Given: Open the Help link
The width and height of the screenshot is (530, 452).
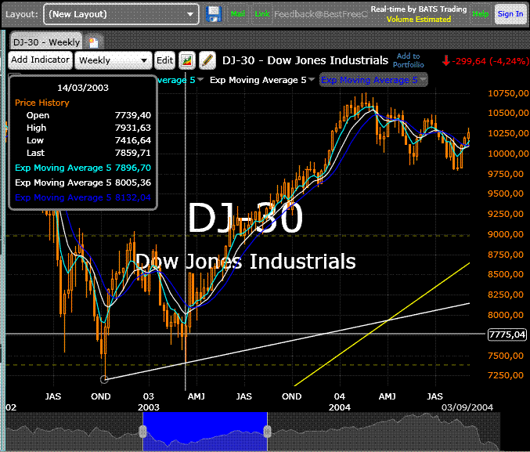Looking at the screenshot, I should click(481, 14).
